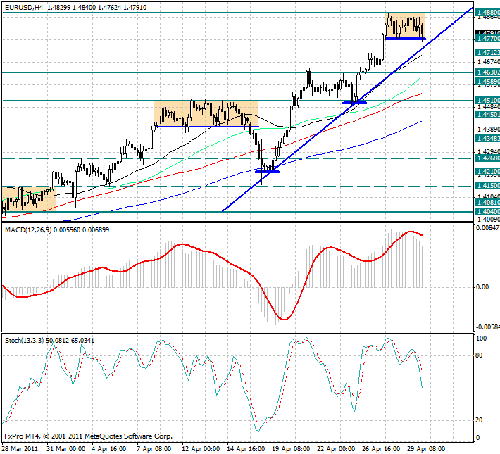Click the FxPro MT4 MetaQuotes copyright text
The height and width of the screenshot is (454, 500).
click(88, 436)
